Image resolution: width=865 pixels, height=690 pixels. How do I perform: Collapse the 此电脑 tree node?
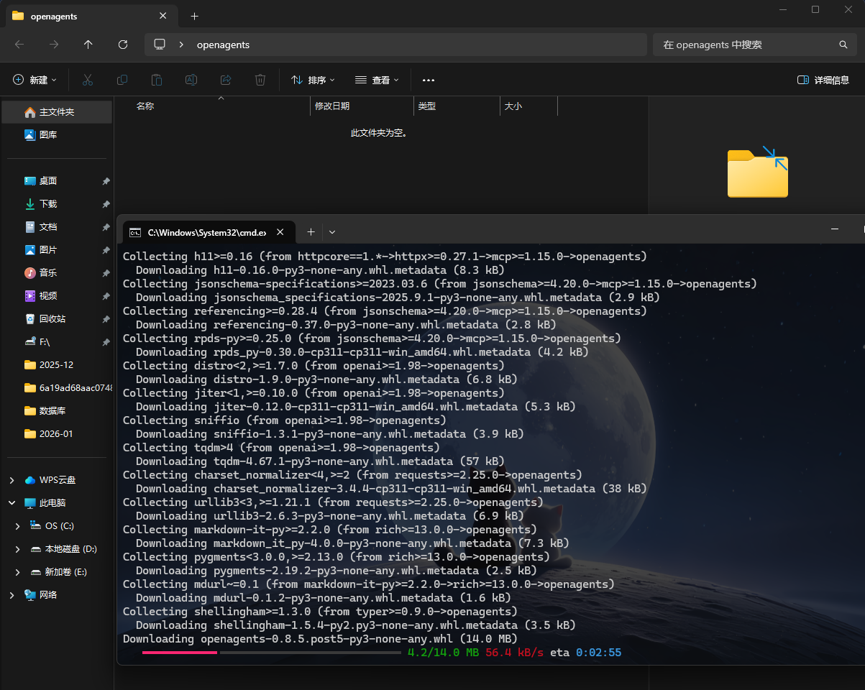coord(12,503)
